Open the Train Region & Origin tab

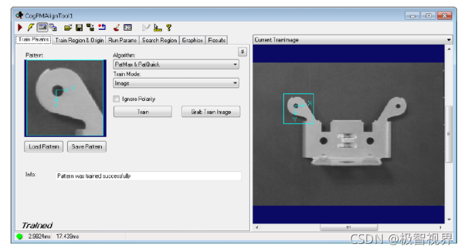click(79, 40)
